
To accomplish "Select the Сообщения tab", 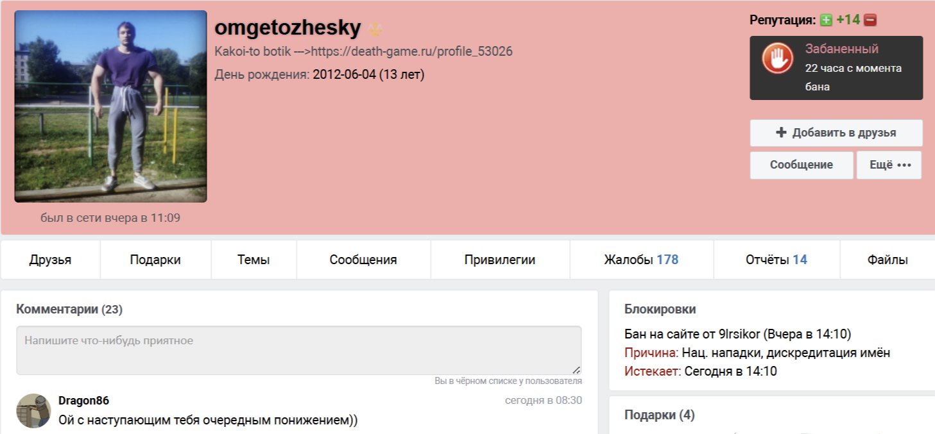I will pyautogui.click(x=363, y=260).
